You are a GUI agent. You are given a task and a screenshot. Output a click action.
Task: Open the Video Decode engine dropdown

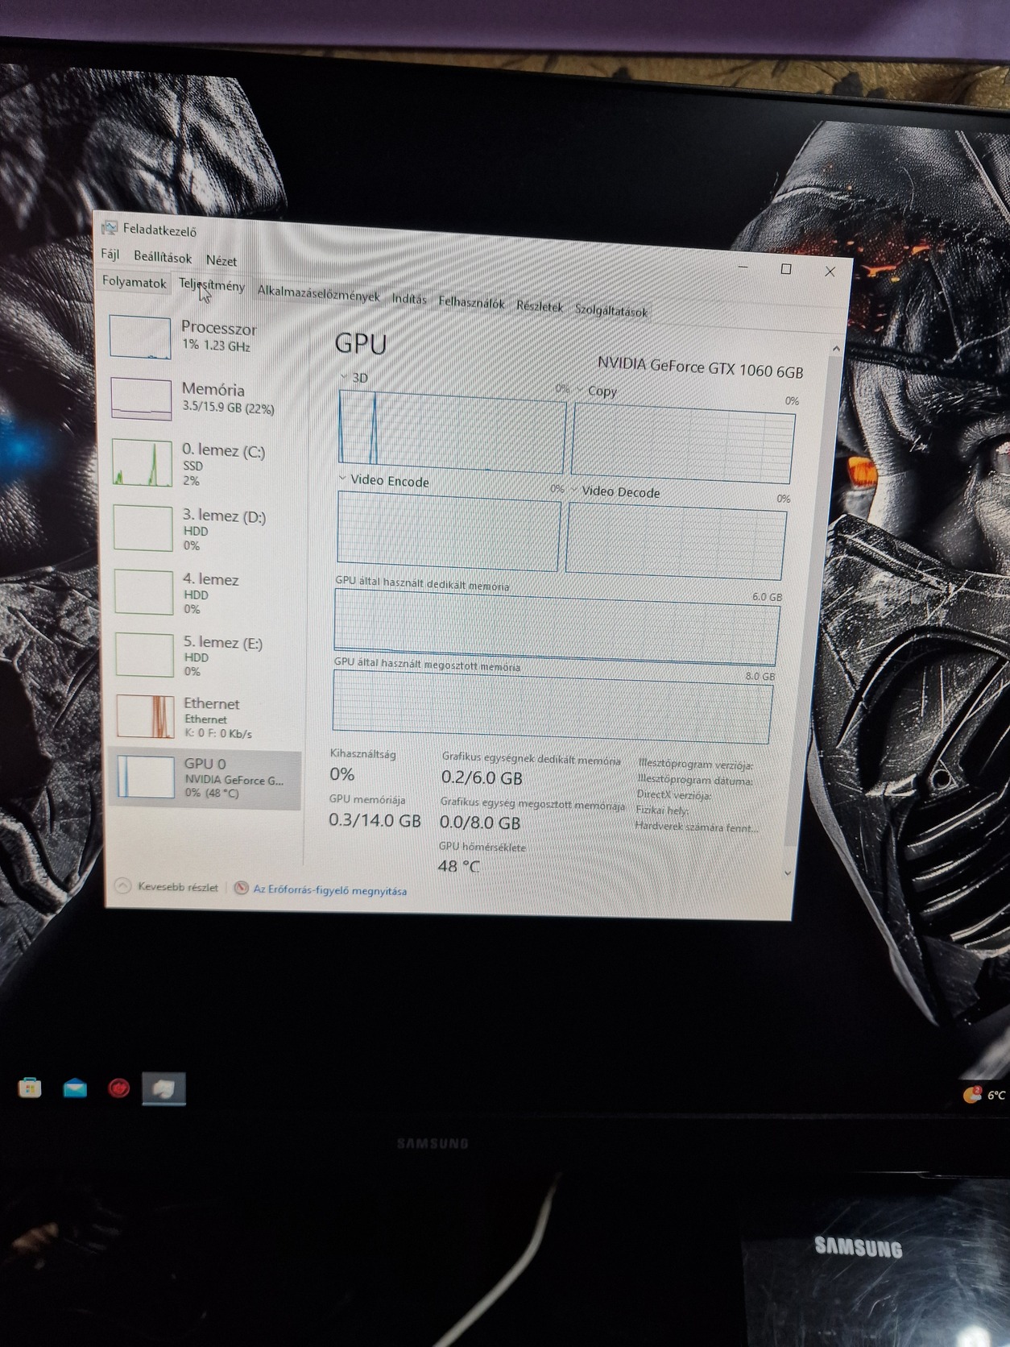point(574,490)
